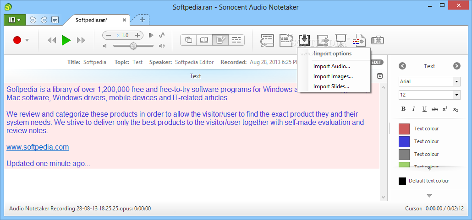
Task: Toggle Strikethrough formatting
Action: click(435, 109)
